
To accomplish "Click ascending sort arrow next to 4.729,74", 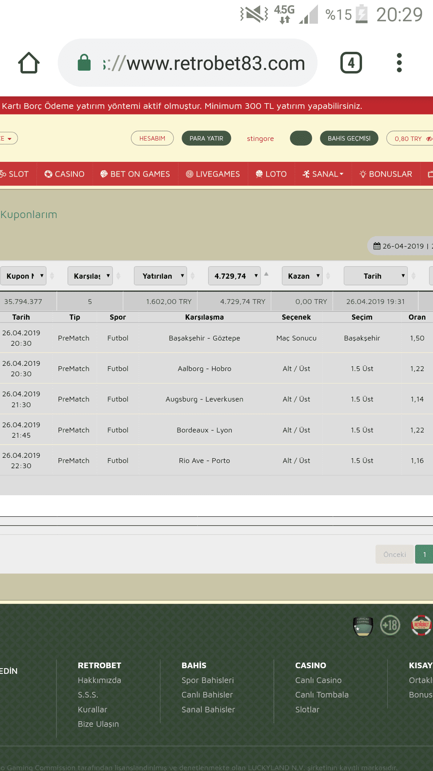I will click(266, 274).
